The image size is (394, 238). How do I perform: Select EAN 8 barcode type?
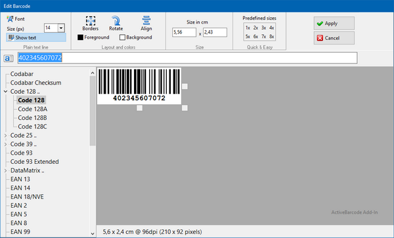pyautogui.click(x=18, y=223)
